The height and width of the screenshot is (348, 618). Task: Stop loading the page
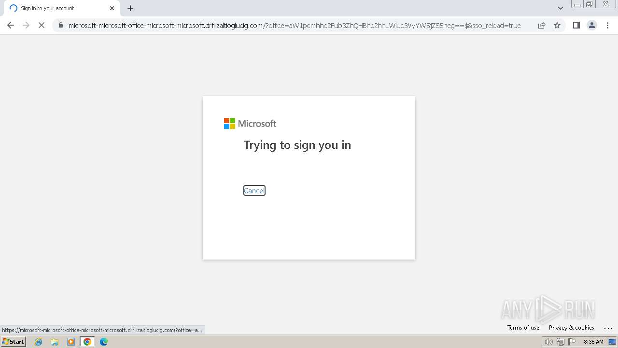42,26
